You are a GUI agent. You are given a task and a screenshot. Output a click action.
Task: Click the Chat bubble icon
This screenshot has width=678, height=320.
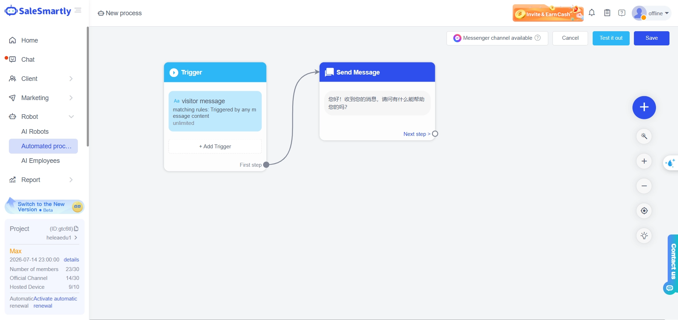pyautogui.click(x=12, y=60)
